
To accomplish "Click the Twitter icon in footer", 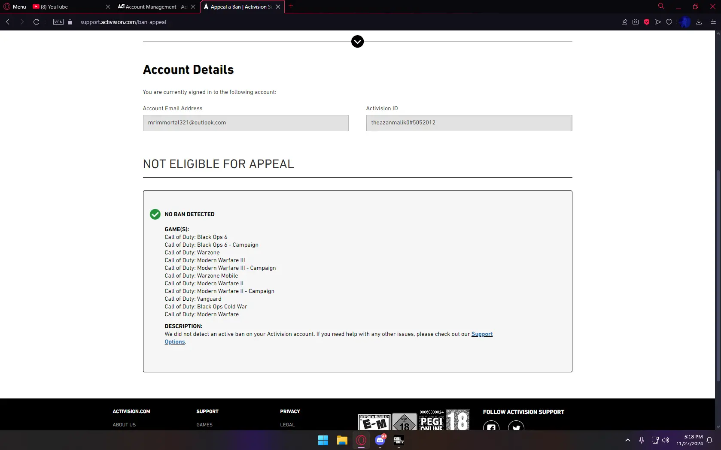I will coord(516,427).
